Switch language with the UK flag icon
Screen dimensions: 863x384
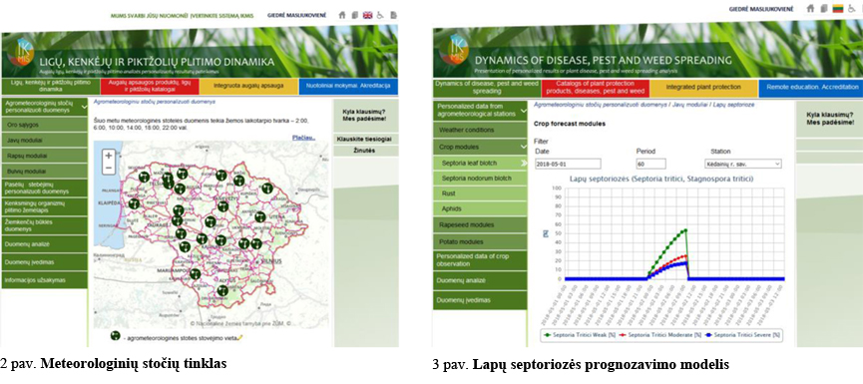pyautogui.click(x=368, y=15)
